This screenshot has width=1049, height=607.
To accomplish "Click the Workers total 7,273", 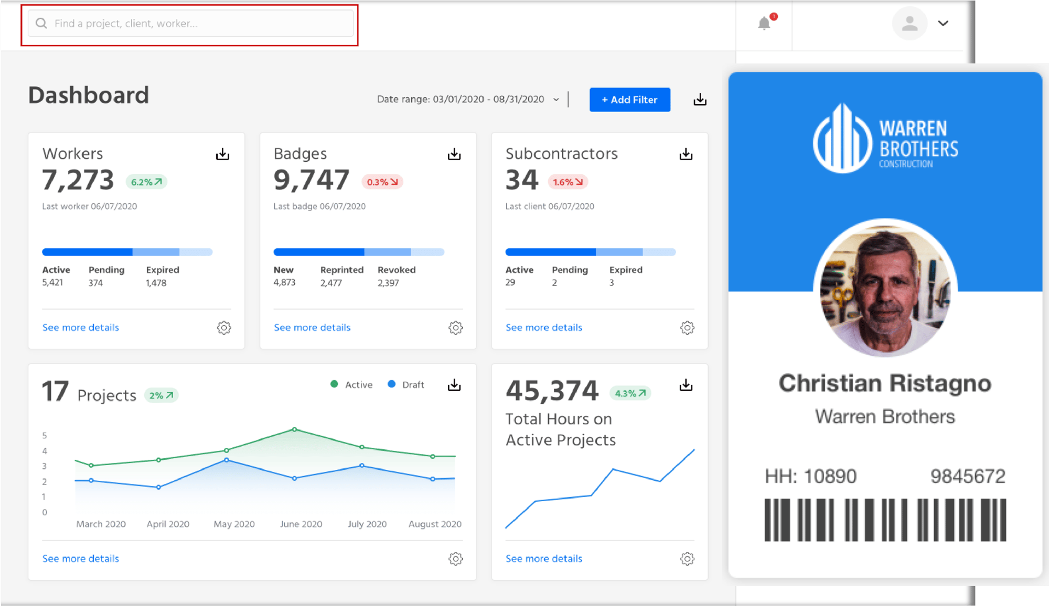I will pos(78,180).
